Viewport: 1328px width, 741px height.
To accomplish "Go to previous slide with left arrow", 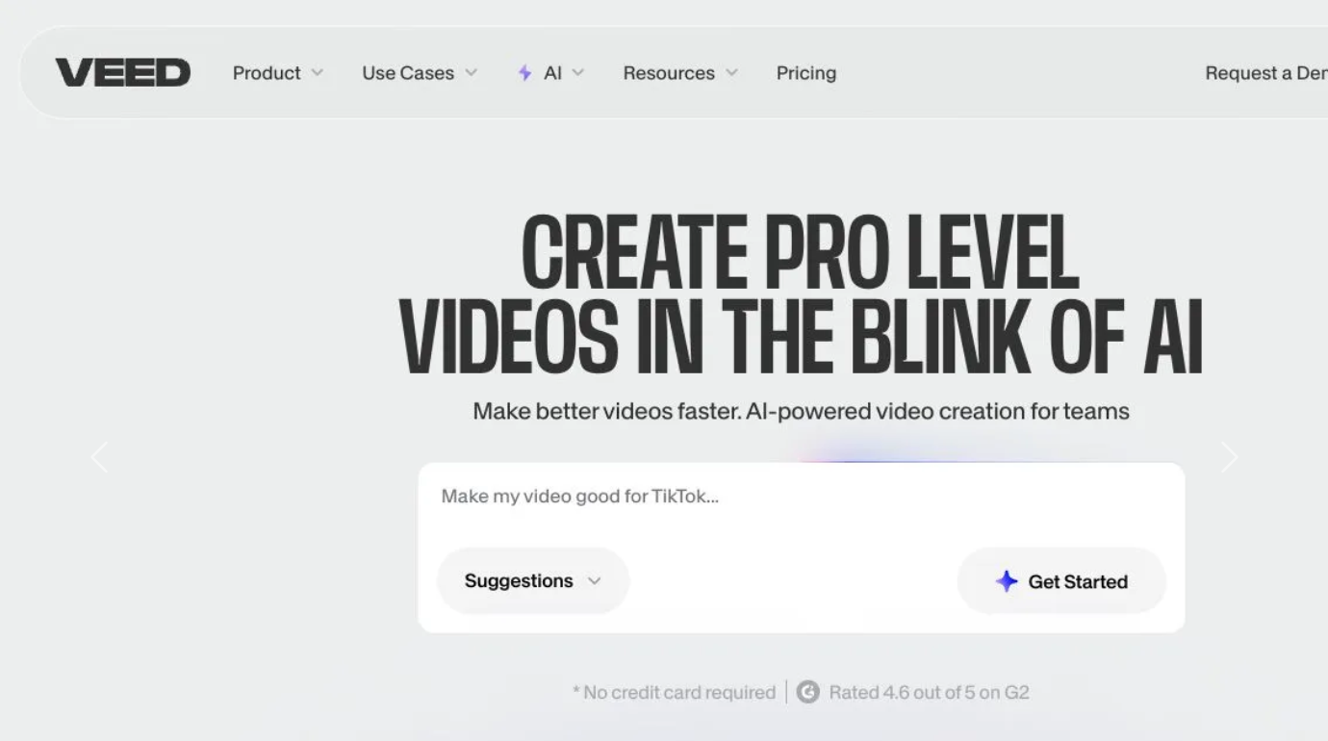I will (x=99, y=457).
